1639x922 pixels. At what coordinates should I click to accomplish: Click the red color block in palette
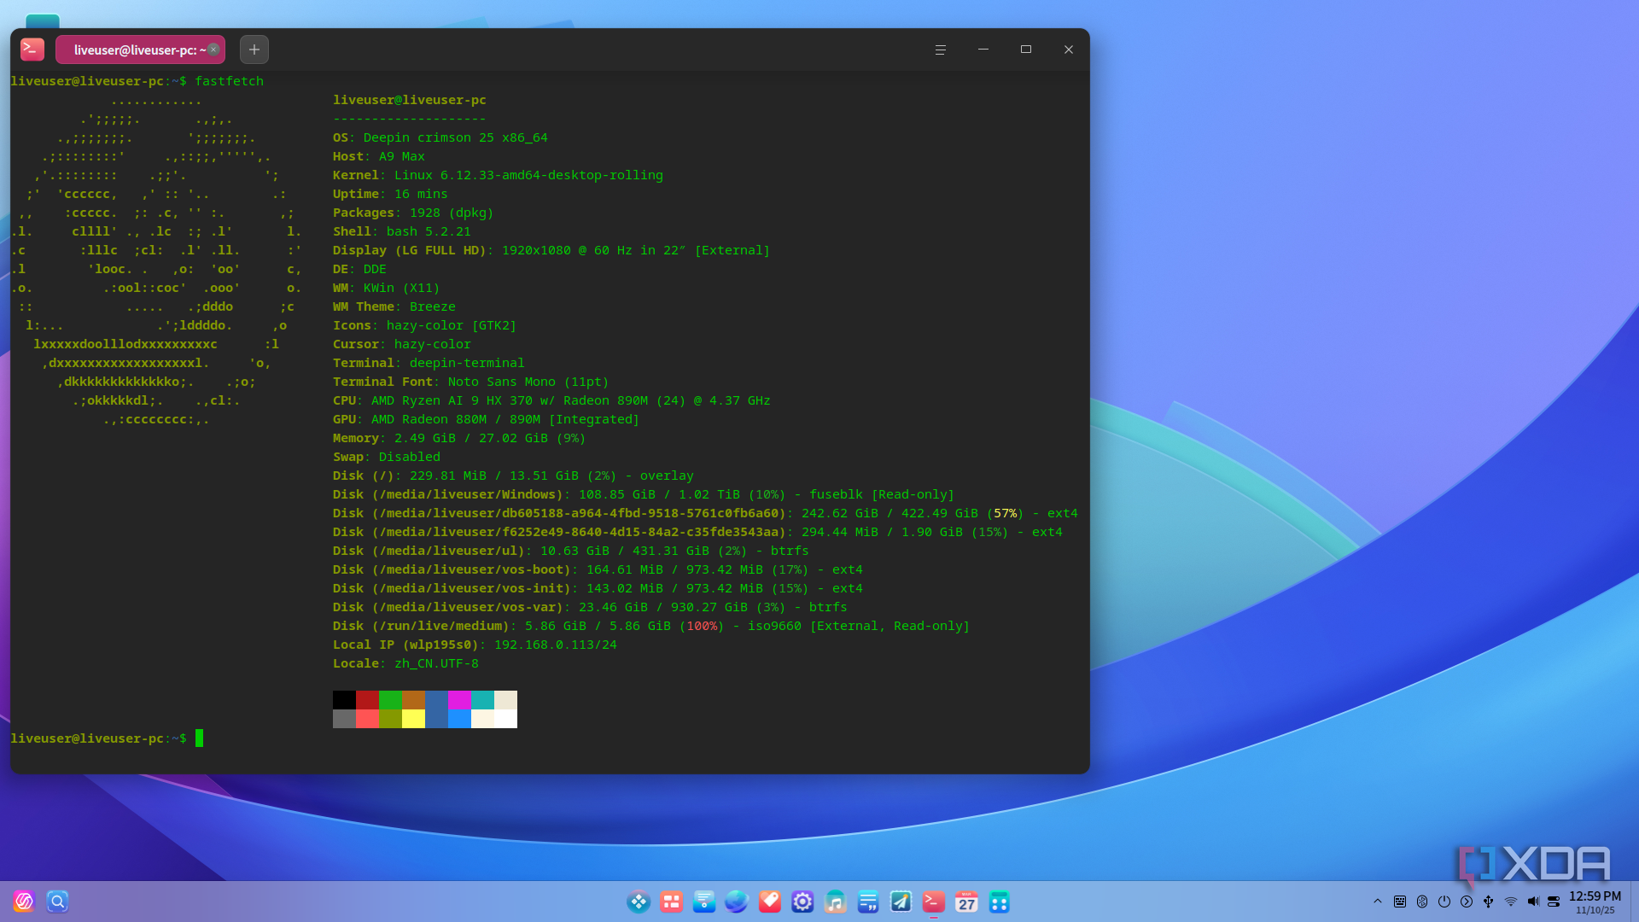pos(367,700)
